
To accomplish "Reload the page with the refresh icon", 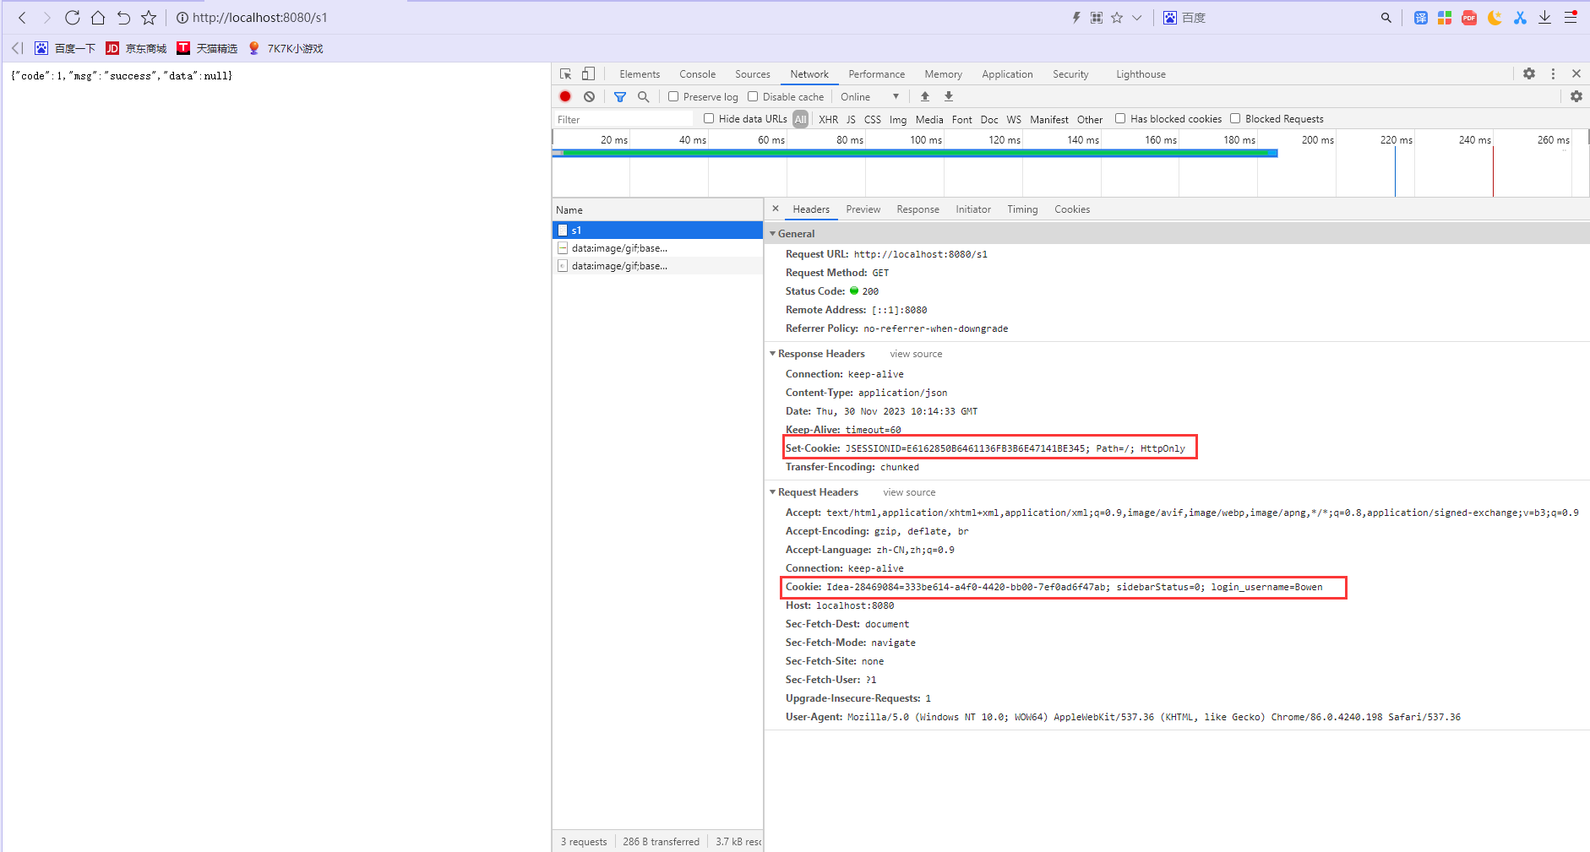I will tap(73, 18).
